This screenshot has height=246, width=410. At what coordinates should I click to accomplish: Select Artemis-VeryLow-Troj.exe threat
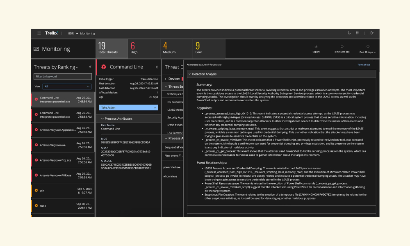click(62, 160)
